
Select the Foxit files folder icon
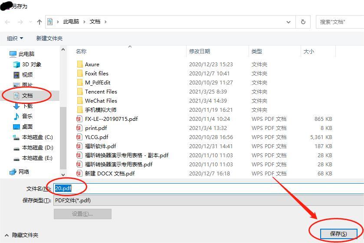80,74
